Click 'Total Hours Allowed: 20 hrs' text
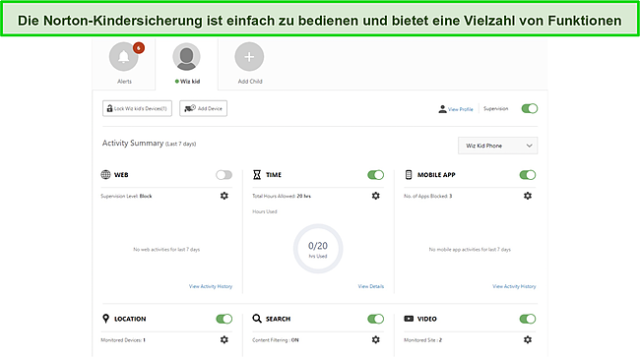 282,196
